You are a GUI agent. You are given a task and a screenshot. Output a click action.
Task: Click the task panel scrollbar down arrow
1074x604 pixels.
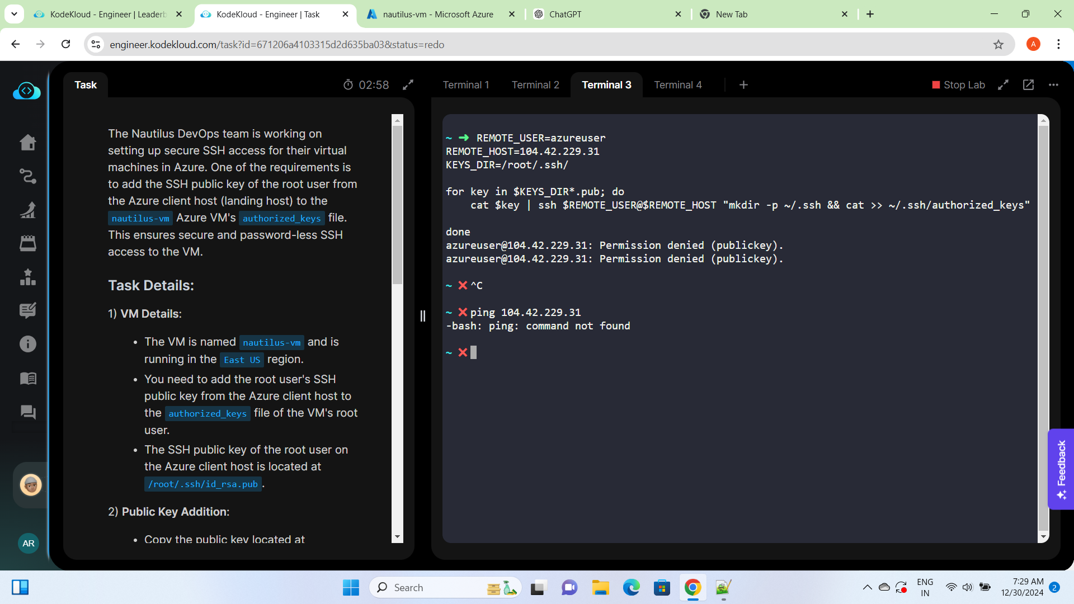tap(397, 537)
